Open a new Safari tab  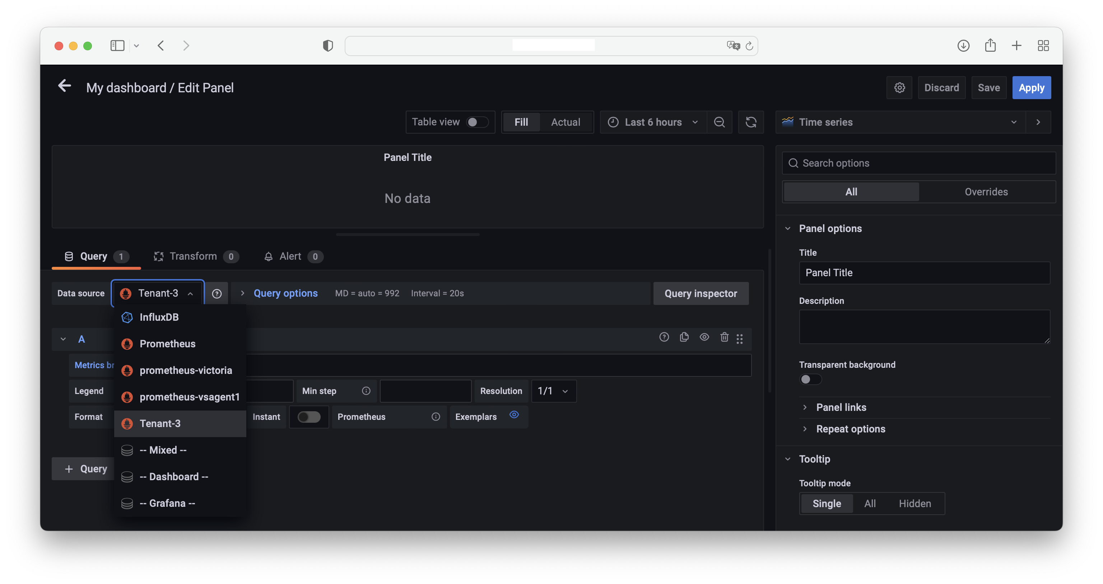pos(1016,45)
